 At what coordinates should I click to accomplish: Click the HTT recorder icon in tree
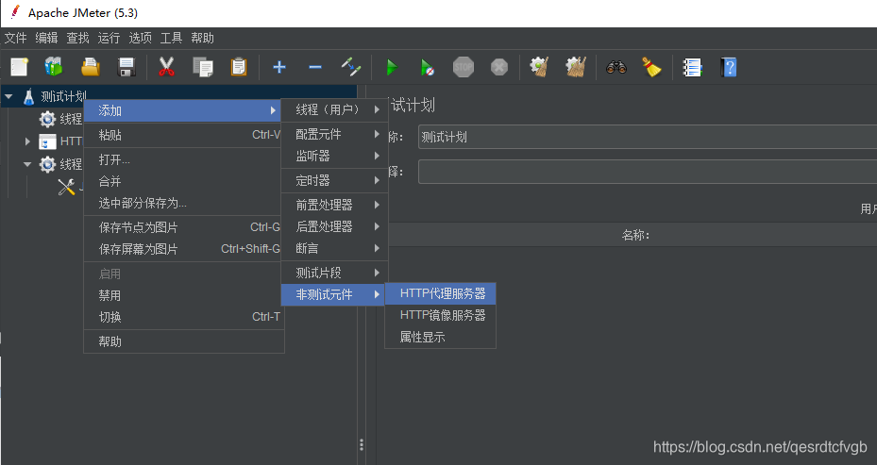[x=47, y=141]
